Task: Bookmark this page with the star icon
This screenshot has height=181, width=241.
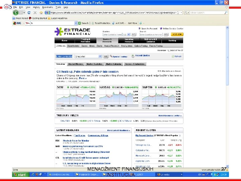Action: point(178,13)
